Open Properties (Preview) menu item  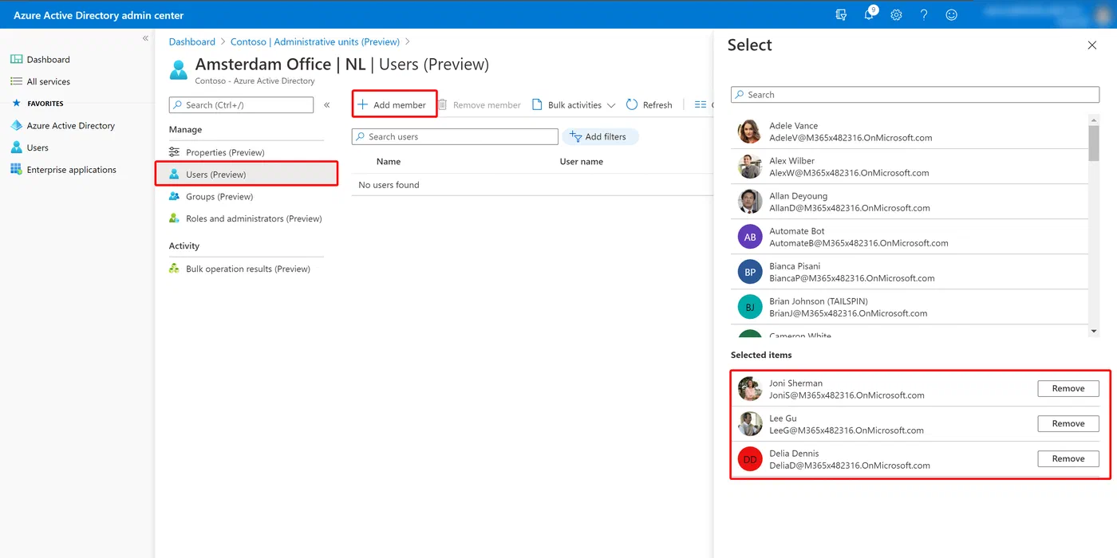click(x=225, y=152)
